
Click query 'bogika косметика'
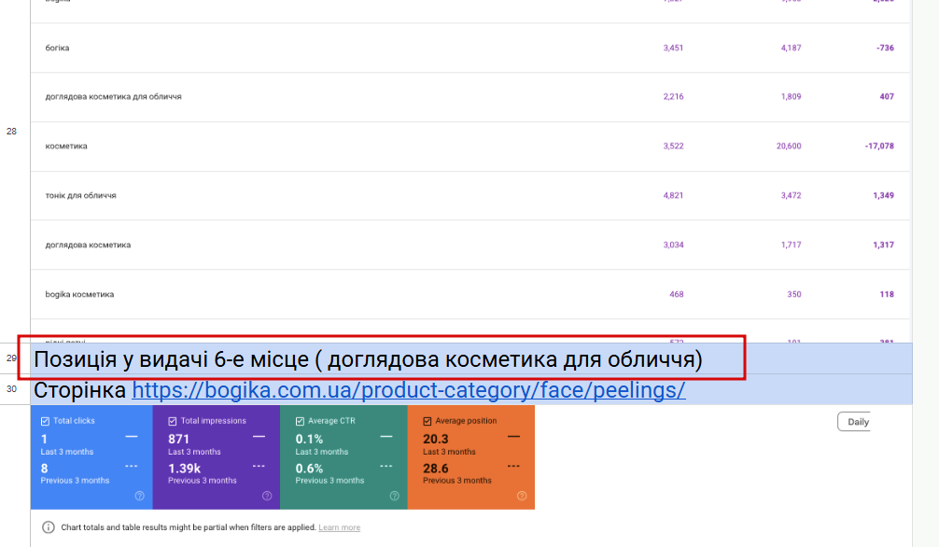pyautogui.click(x=79, y=294)
